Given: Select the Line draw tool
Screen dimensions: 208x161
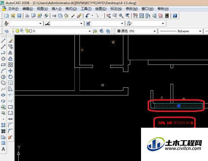Looking at the screenshot, I should pos(3,40).
